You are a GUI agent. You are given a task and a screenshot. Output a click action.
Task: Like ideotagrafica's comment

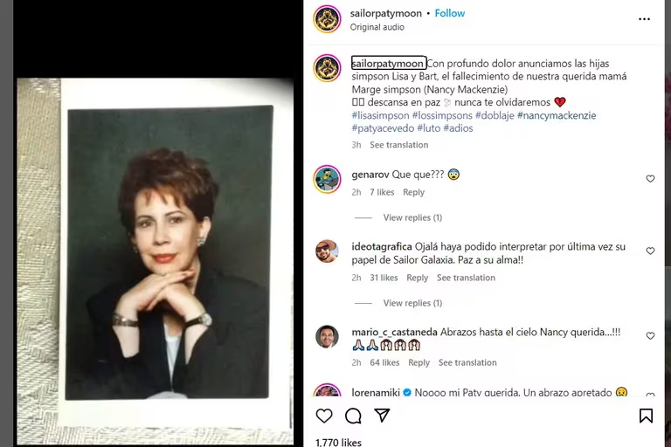click(x=650, y=251)
